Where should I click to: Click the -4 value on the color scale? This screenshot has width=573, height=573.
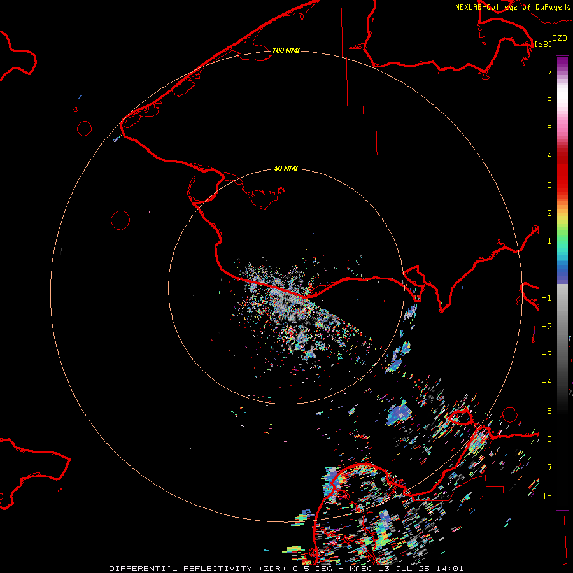[x=547, y=383]
